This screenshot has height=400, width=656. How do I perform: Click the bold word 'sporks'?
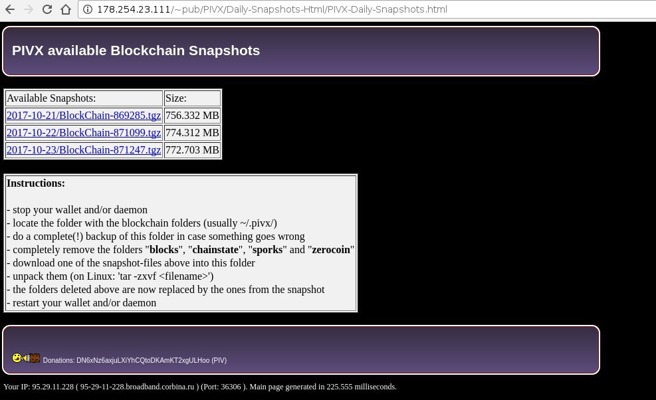click(267, 250)
